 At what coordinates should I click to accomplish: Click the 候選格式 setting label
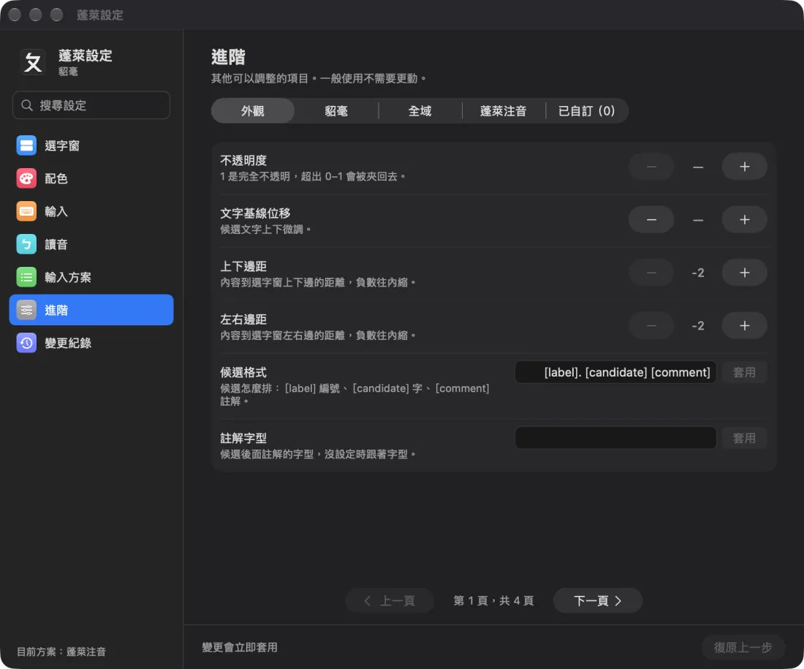coord(243,372)
